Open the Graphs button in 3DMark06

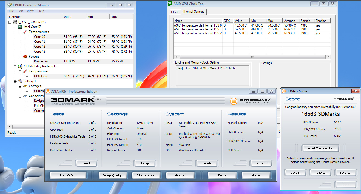tap(181, 175)
